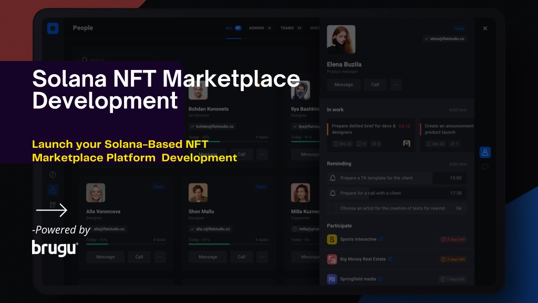Click the bohdan@flatstudio.co email chip
This screenshot has width=538, height=303.
point(212,126)
